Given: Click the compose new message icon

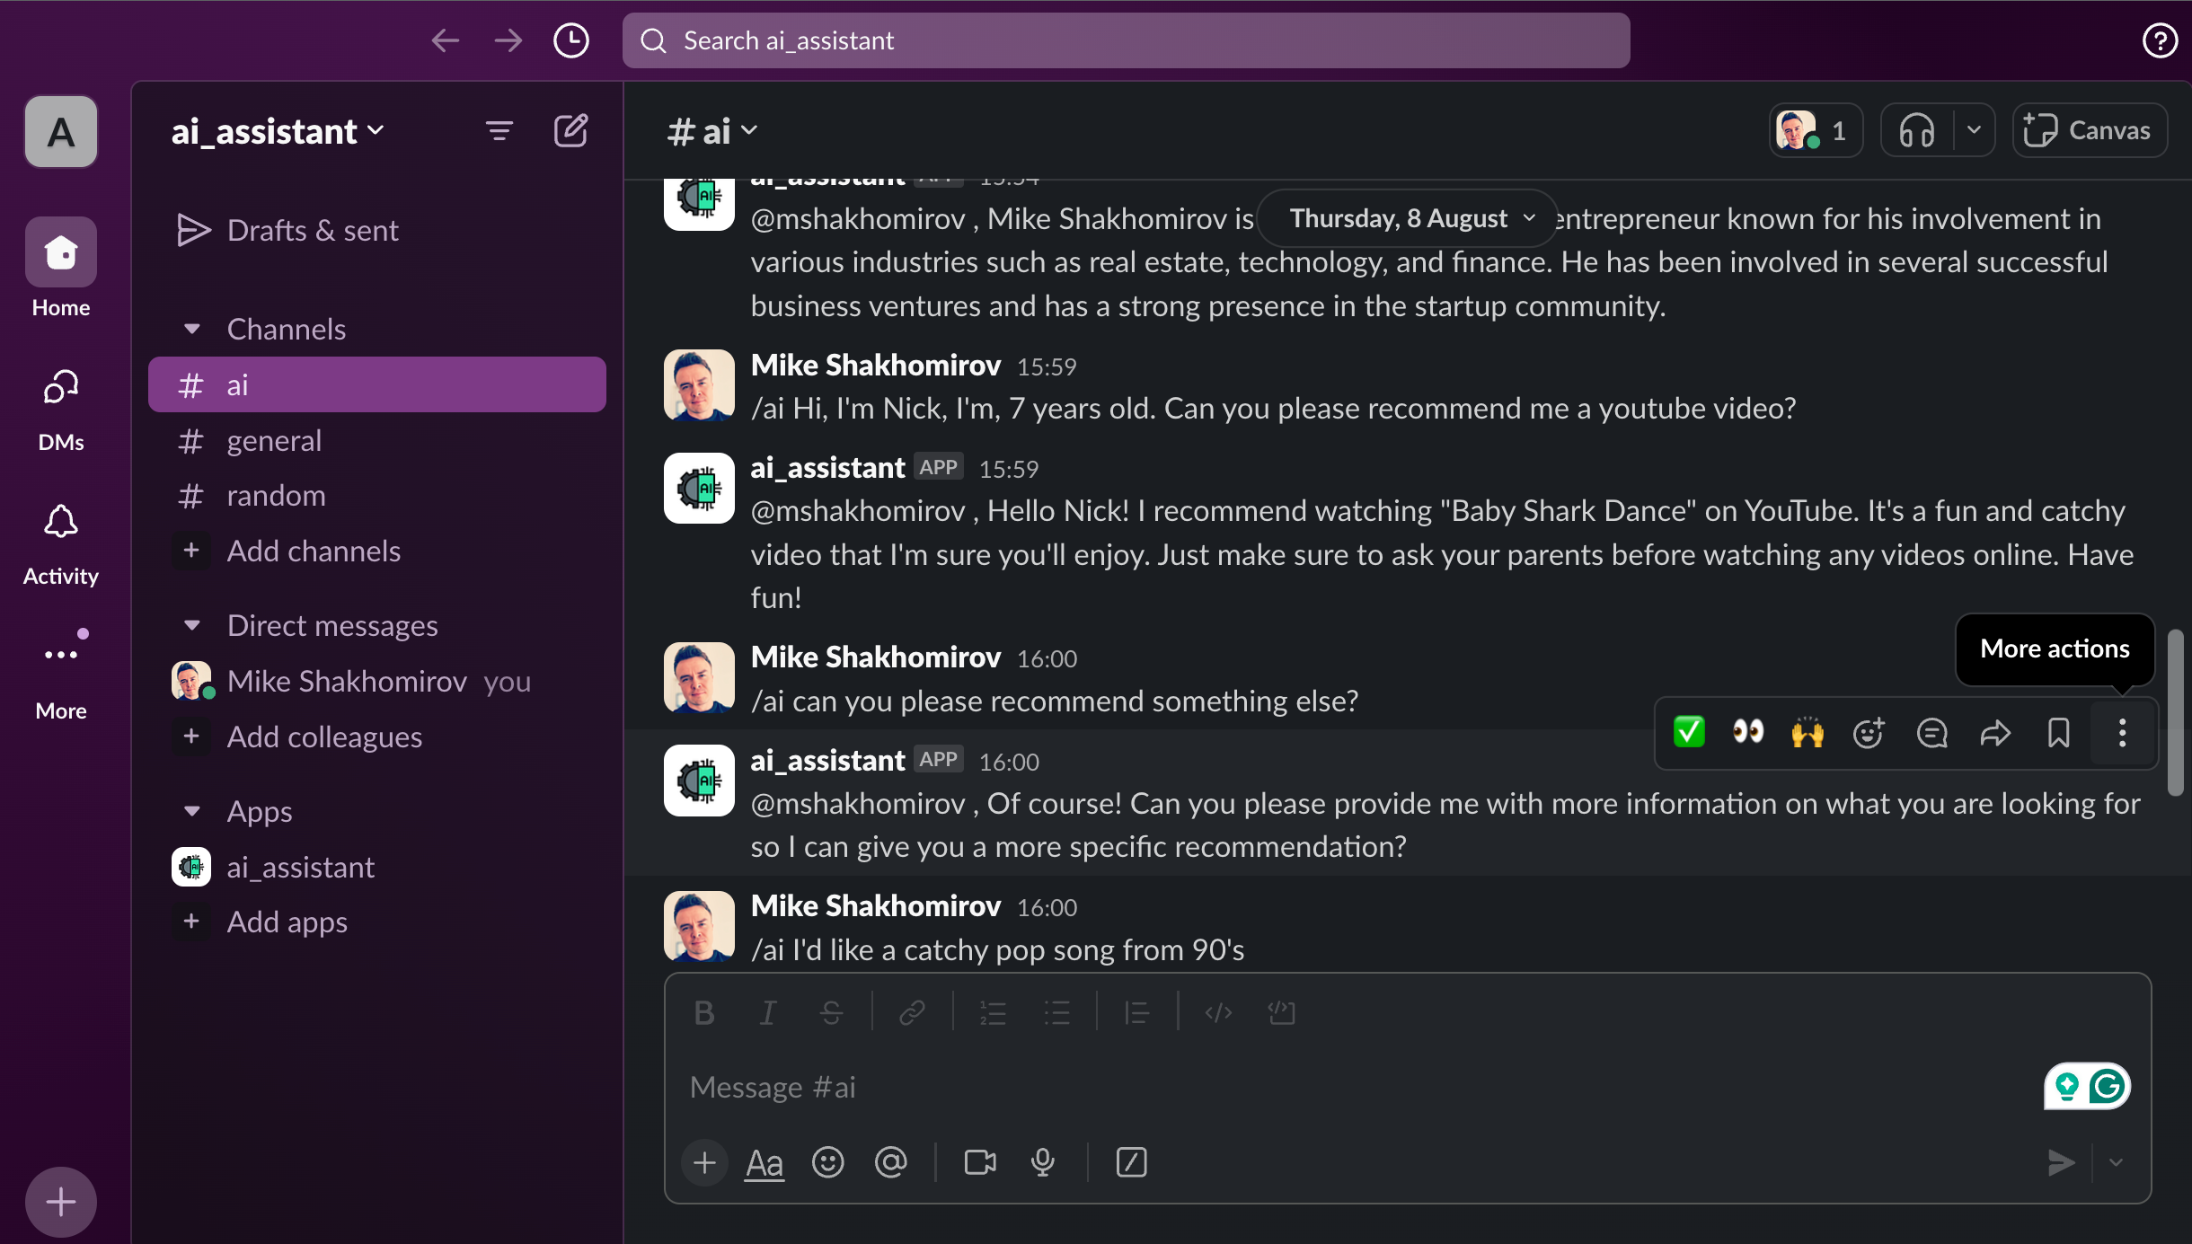Looking at the screenshot, I should coord(570,131).
